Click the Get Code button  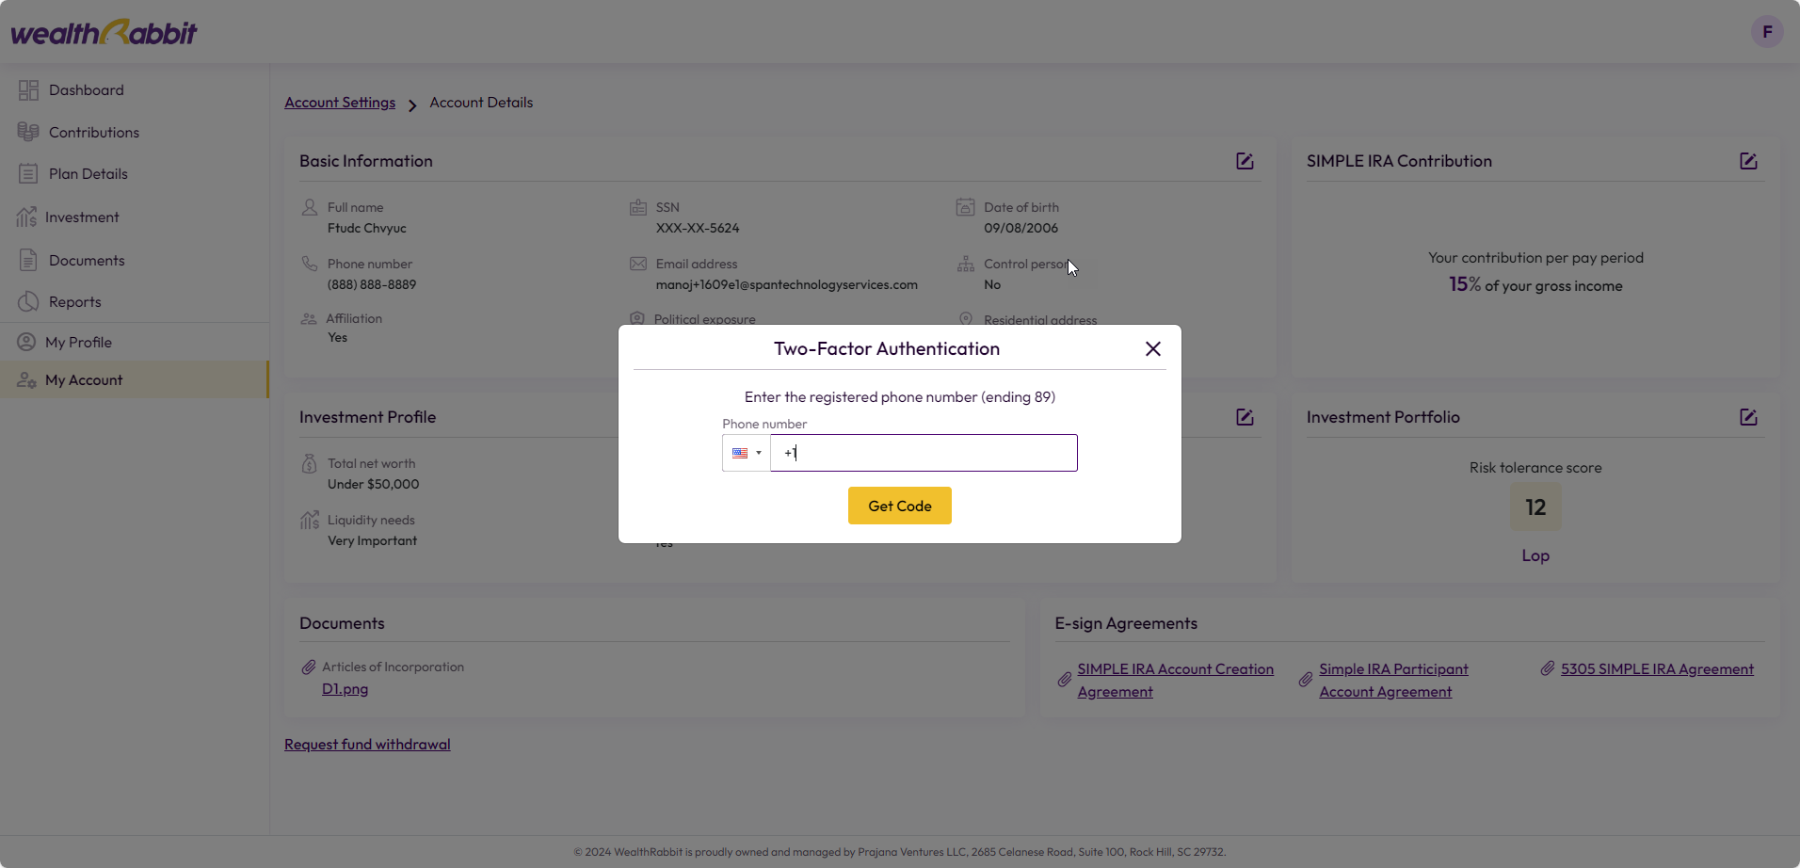point(900,506)
